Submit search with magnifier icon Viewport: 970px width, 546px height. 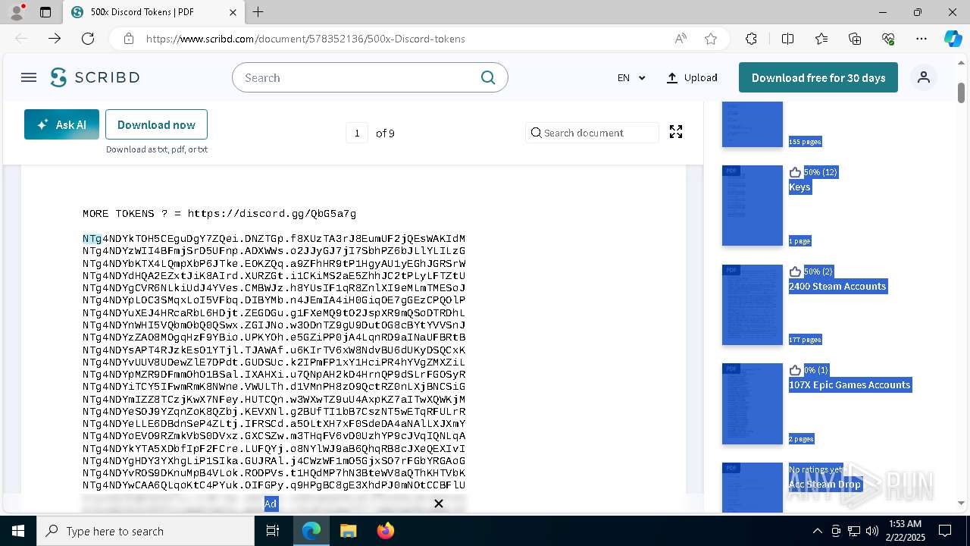click(x=488, y=77)
